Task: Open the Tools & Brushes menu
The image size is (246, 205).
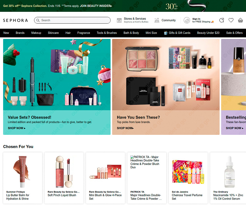Action: [x=107, y=33]
